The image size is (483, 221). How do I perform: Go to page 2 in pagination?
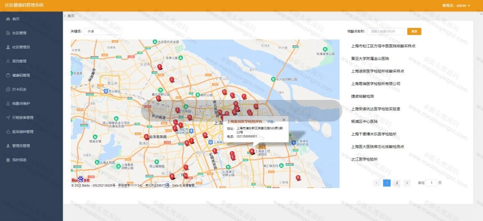tap(397, 183)
